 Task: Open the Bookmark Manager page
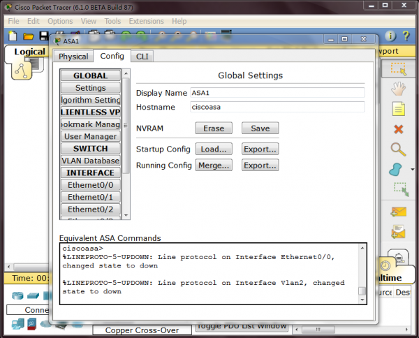coord(90,124)
